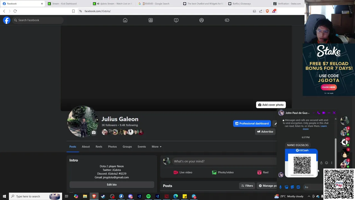
Task: Click the What's on your mind box
Action: coord(224,161)
